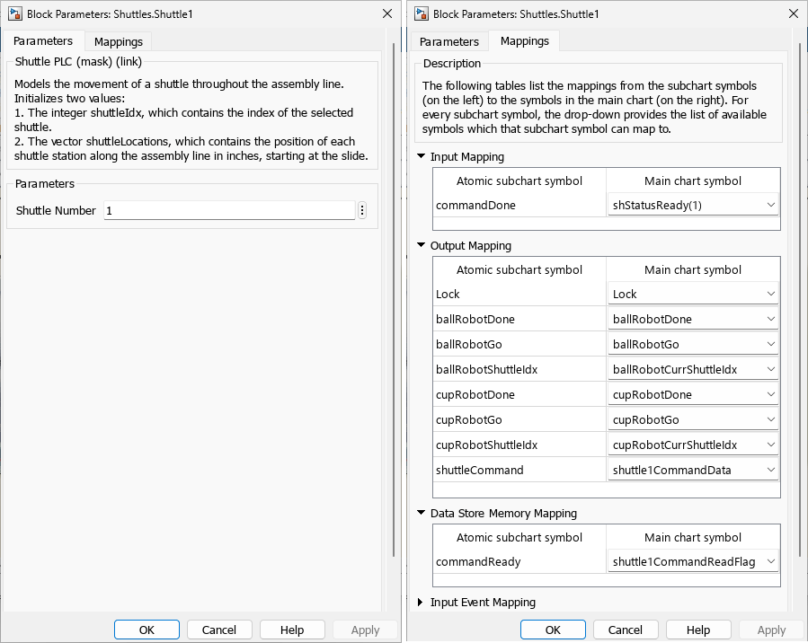Switch to Mappings tab in left dialog
Image resolution: width=808 pixels, height=643 pixels.
tap(119, 41)
